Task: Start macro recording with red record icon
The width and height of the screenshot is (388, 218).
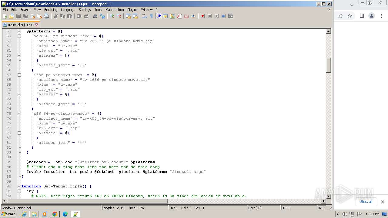Action: [202, 16]
